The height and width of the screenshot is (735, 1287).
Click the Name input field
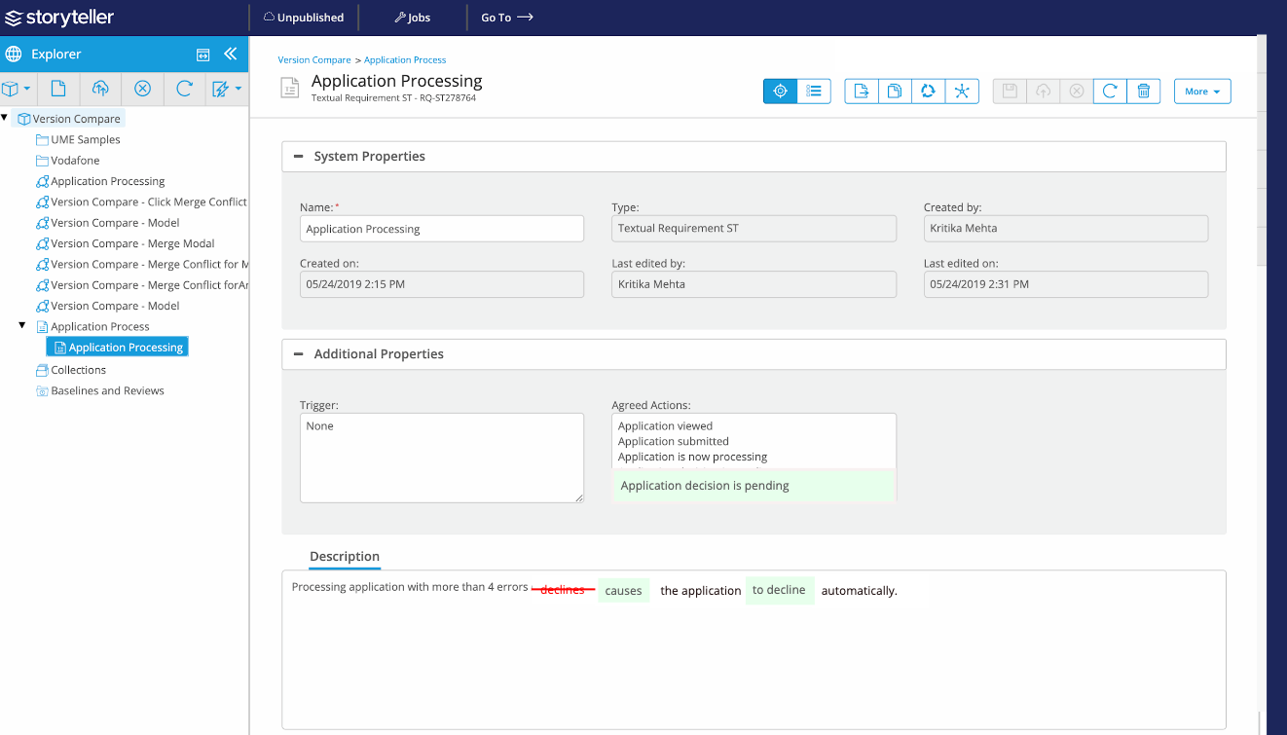[x=442, y=229]
